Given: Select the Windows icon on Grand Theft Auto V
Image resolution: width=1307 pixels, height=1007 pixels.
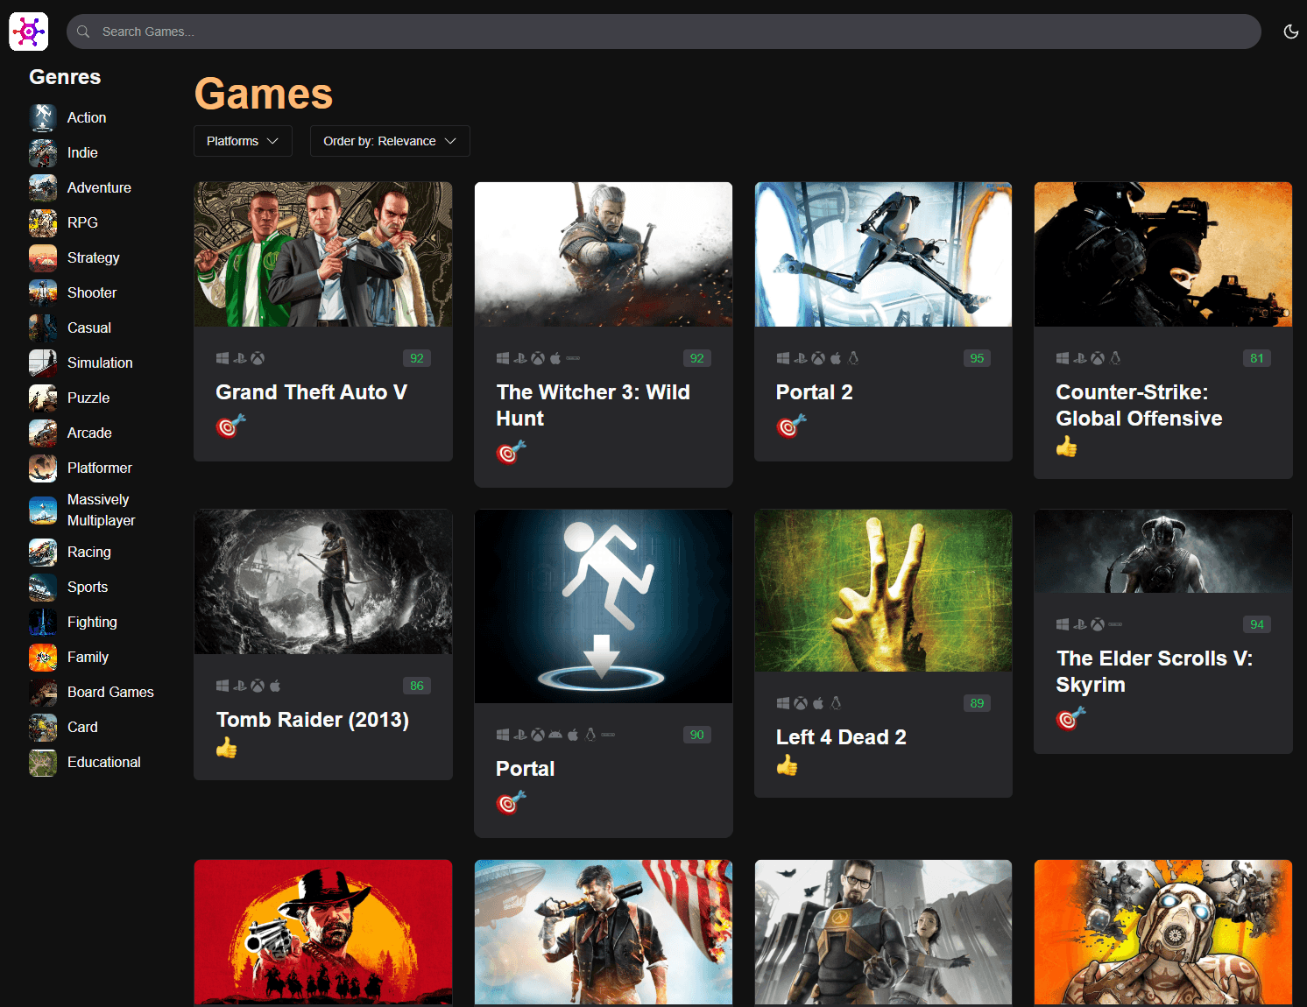Looking at the screenshot, I should [x=222, y=358].
